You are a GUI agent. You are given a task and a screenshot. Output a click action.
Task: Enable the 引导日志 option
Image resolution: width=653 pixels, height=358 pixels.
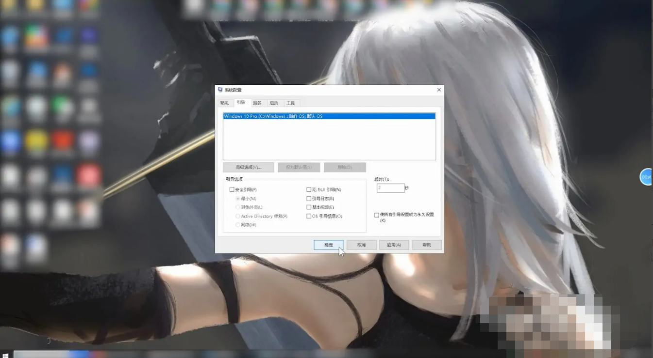309,199
